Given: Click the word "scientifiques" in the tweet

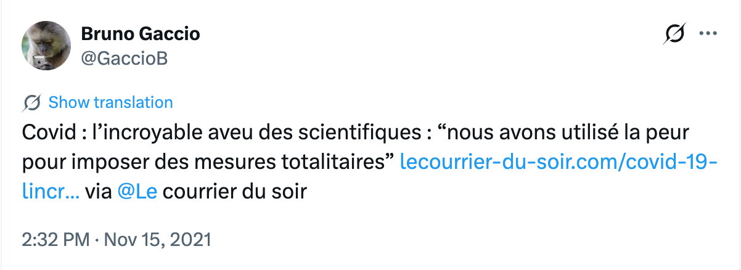Looking at the screenshot, I should [315, 133].
